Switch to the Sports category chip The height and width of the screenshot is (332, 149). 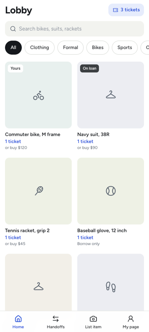pos(125,47)
